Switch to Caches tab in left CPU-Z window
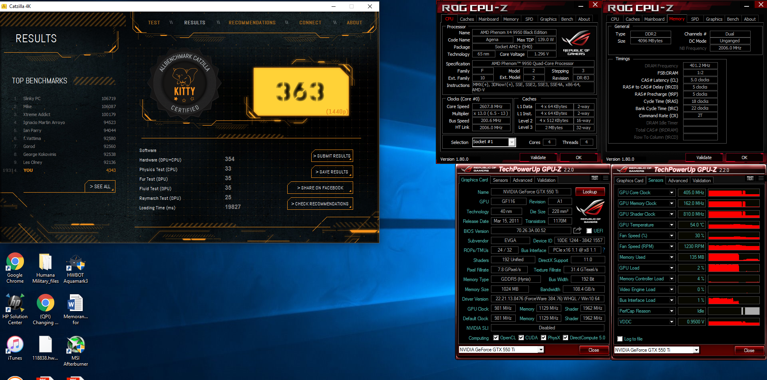Image resolution: width=767 pixels, height=380 pixels. pos(467,19)
